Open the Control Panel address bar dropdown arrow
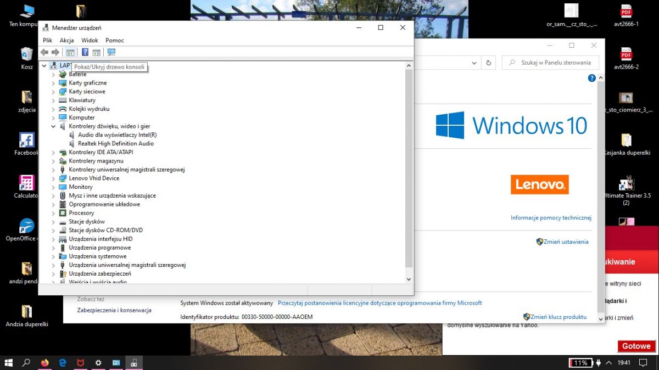Viewport: 659px width, 370px height. pos(475,63)
